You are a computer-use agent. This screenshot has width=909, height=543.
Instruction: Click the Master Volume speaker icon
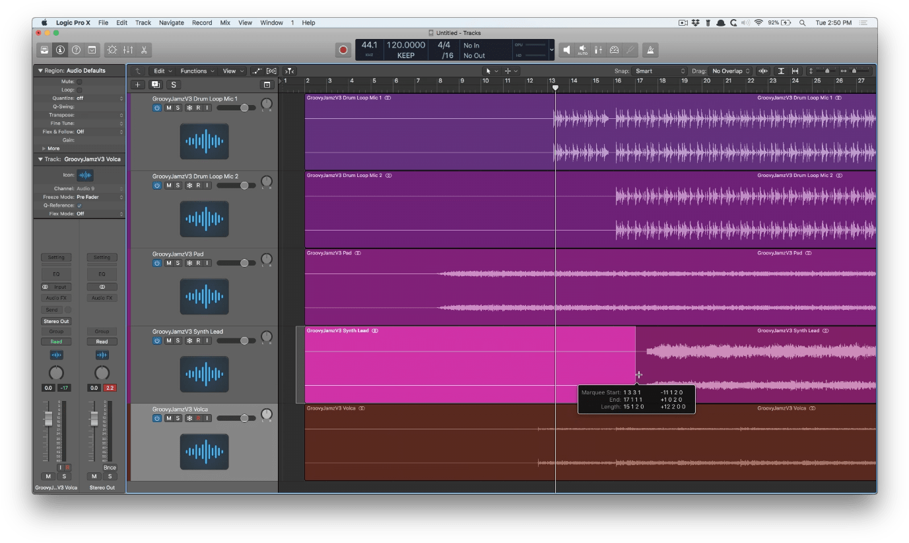[568, 50]
